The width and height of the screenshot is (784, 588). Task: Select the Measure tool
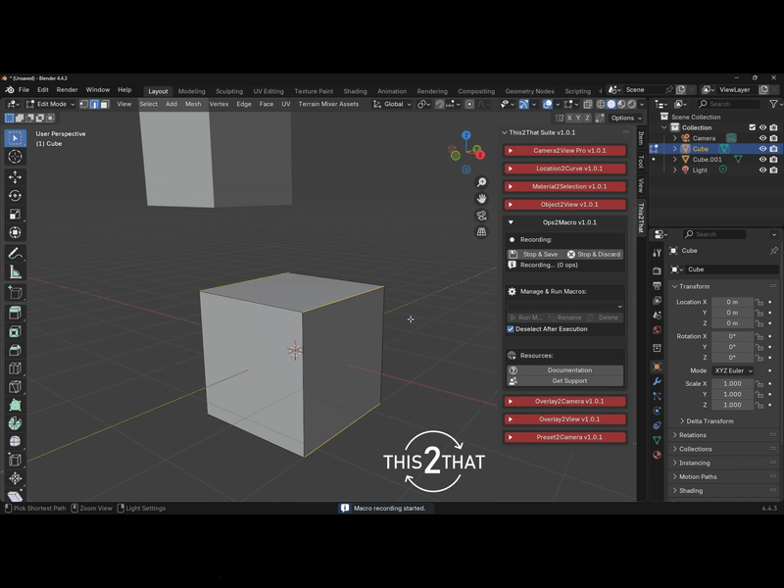[15, 272]
